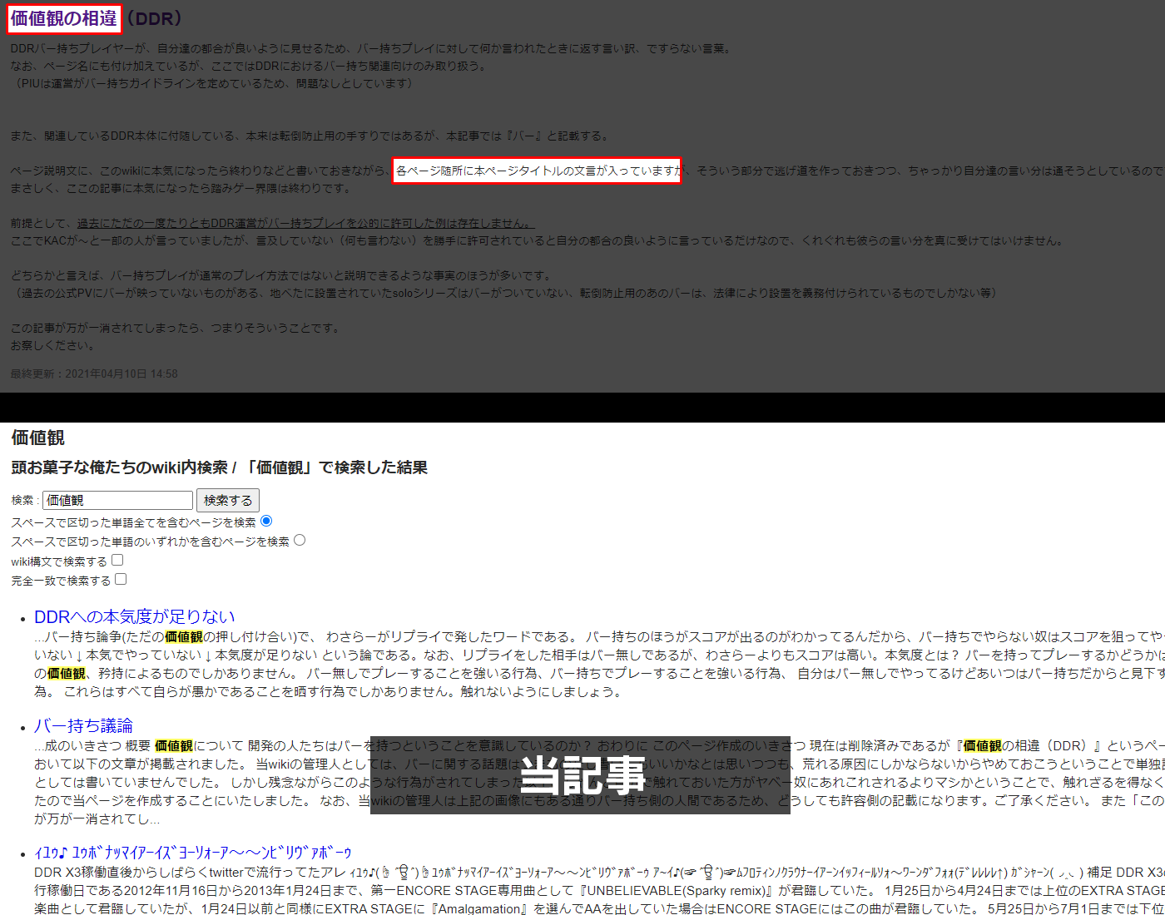The width and height of the screenshot is (1165, 915).
Task: Enable the wiki構文で検索する checkbox
Action: (x=117, y=560)
